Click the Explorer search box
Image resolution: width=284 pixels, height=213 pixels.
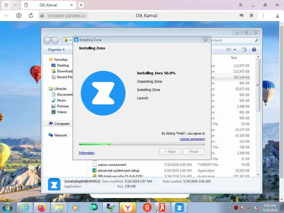pos(235,40)
